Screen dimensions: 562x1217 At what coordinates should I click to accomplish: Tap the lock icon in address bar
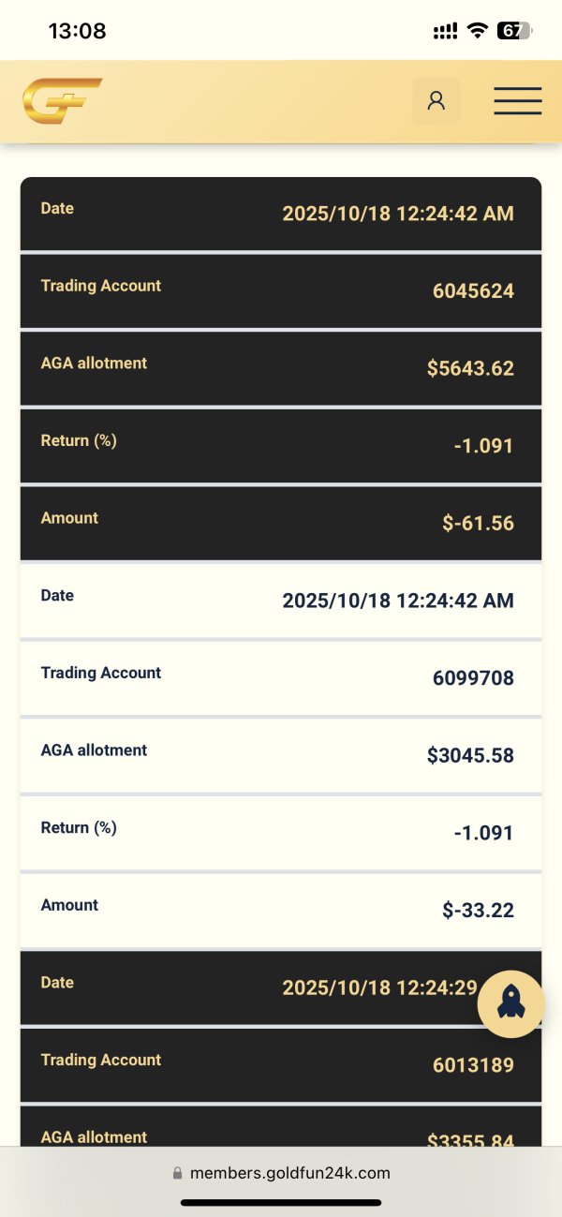177,1173
